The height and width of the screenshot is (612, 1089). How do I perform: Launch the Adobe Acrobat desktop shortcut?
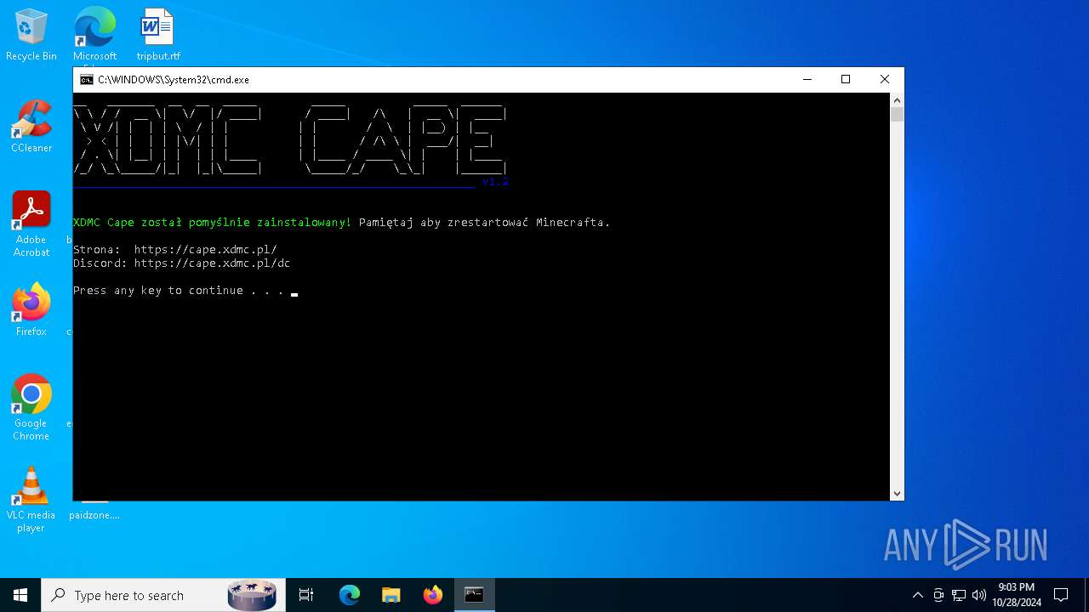[x=31, y=224]
